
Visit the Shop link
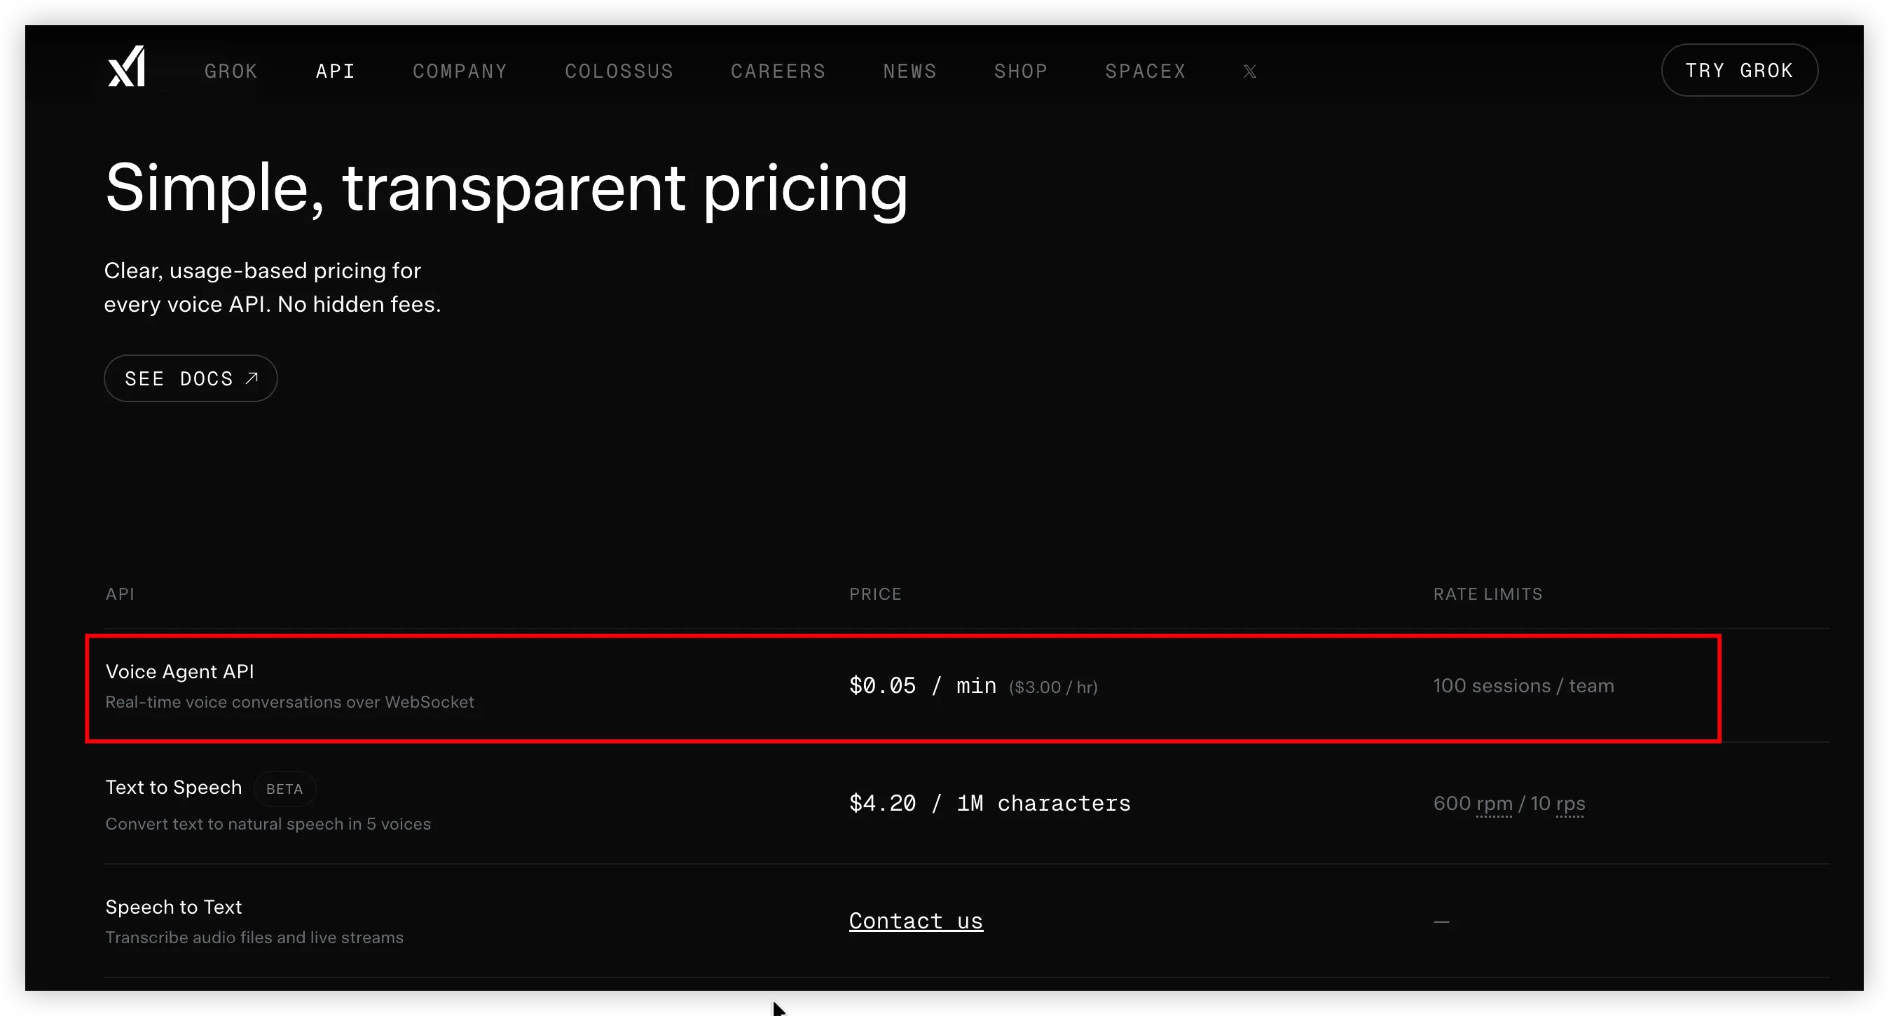tap(1020, 71)
